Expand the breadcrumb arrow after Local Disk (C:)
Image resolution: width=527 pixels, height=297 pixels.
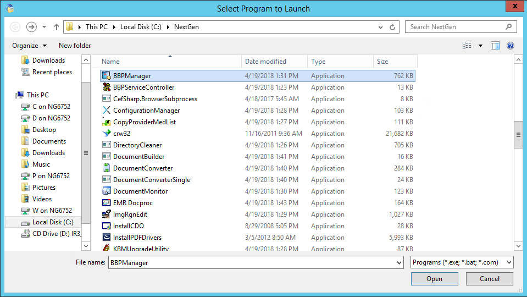(168, 27)
